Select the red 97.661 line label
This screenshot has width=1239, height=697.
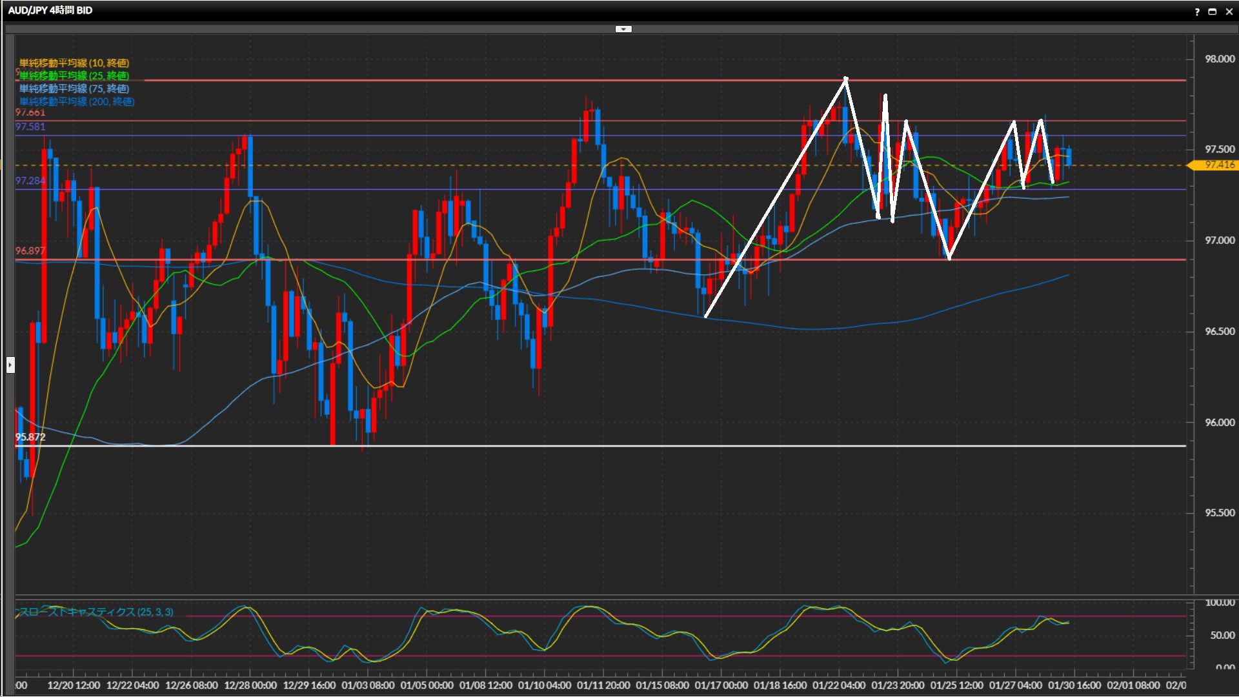30,113
